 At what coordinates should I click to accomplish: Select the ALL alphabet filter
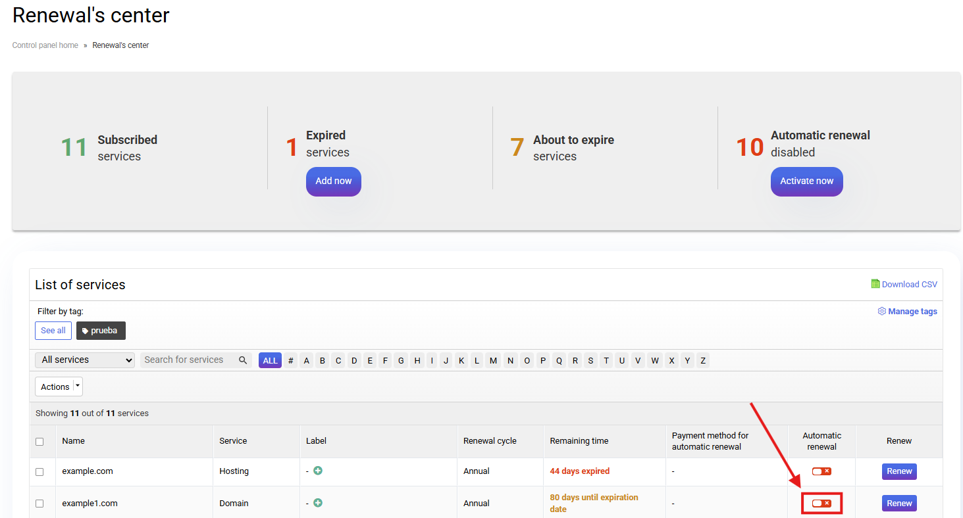coord(270,361)
